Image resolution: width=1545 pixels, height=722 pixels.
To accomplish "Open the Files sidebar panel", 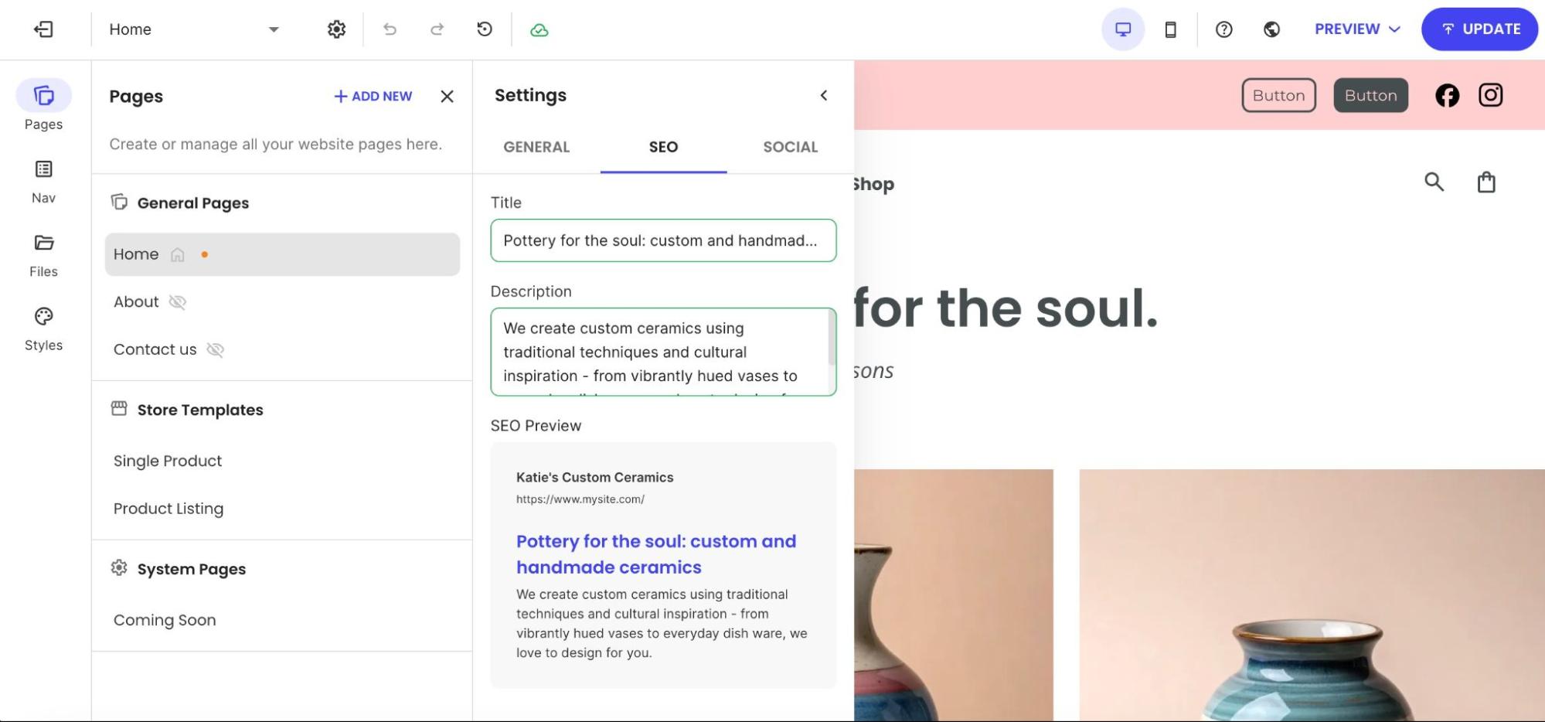I will click(x=43, y=255).
